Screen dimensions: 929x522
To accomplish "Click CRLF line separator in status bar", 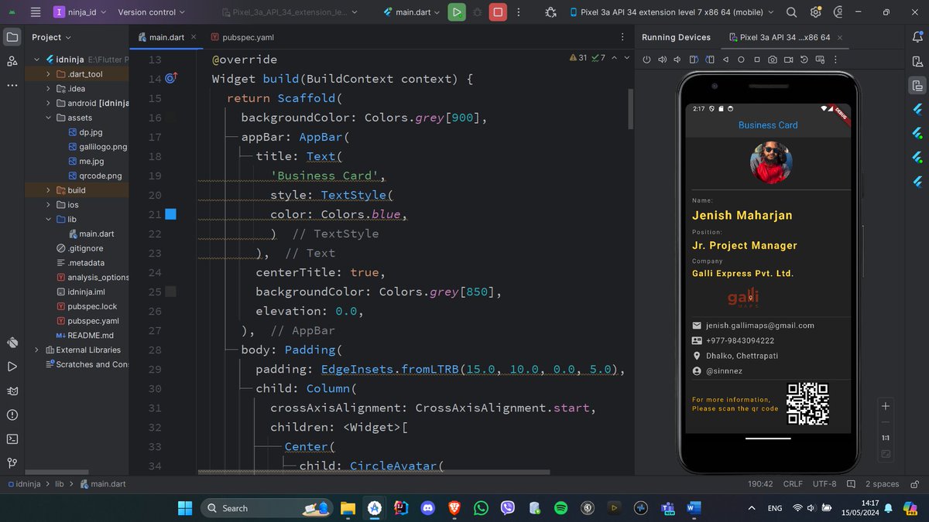I will pos(793,484).
